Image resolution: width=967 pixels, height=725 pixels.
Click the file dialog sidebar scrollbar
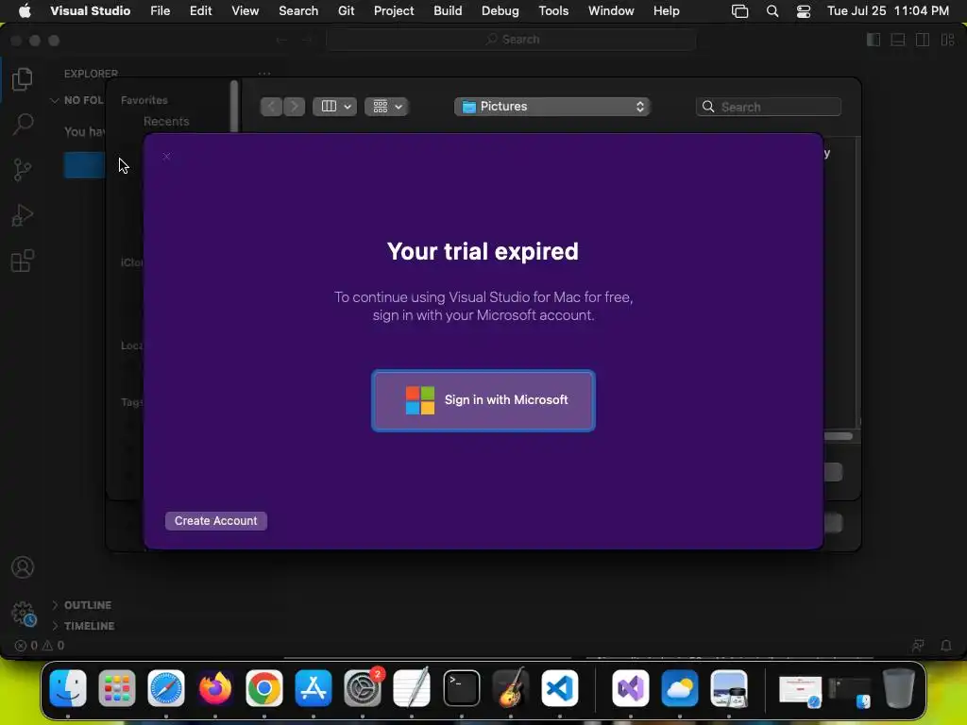coord(234,106)
